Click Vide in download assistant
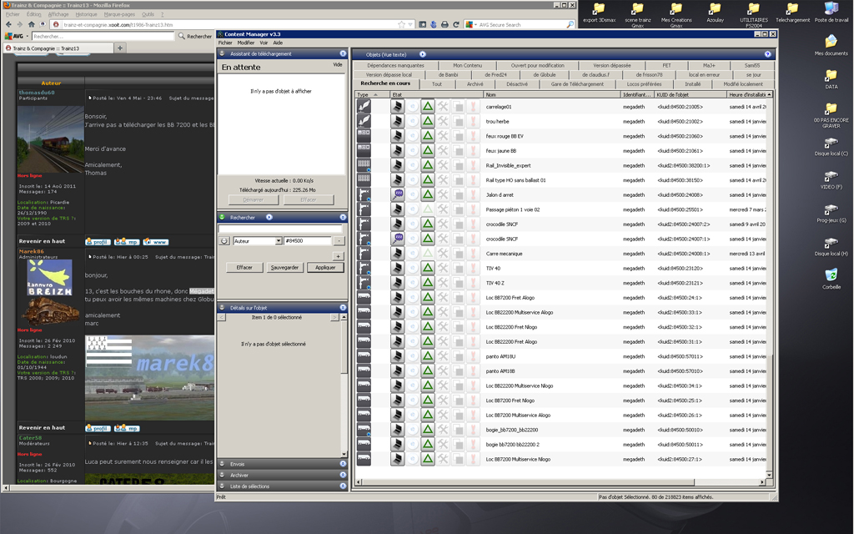 338,64
